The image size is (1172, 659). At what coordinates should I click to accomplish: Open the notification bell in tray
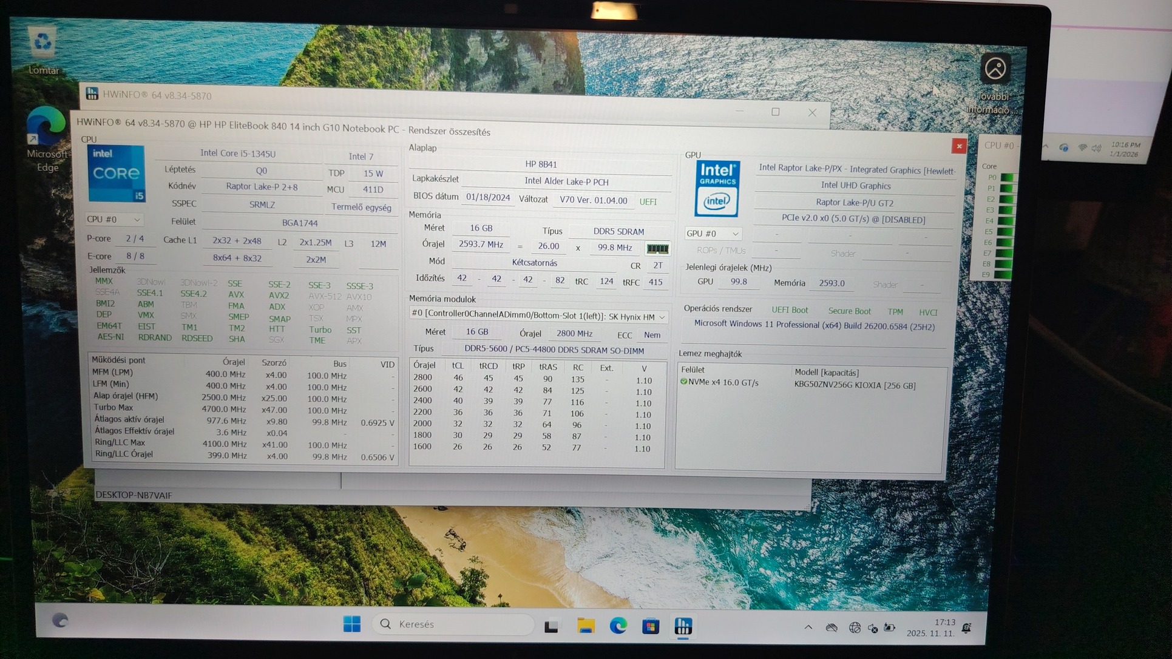967,628
